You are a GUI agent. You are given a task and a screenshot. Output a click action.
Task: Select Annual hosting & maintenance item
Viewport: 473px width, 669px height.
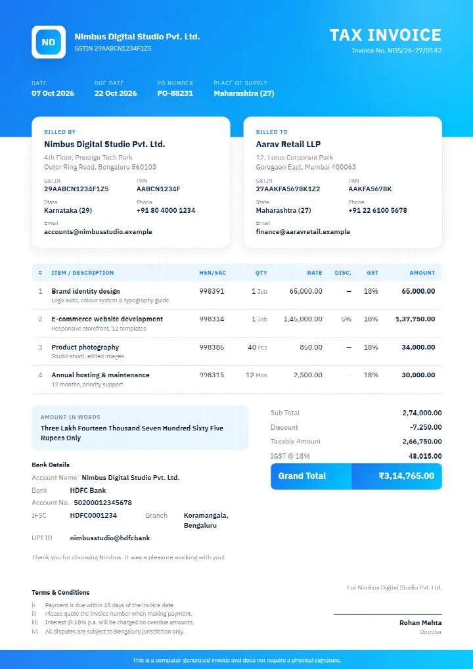[101, 375]
